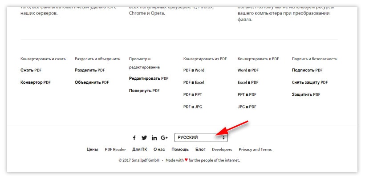This screenshot has height=178, width=365.
Task: Click the Сжать PDF link
Action: point(31,70)
